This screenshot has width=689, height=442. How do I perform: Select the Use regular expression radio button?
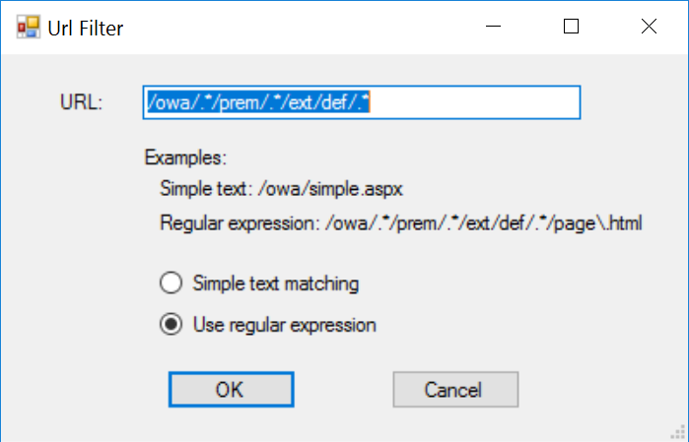point(171,325)
